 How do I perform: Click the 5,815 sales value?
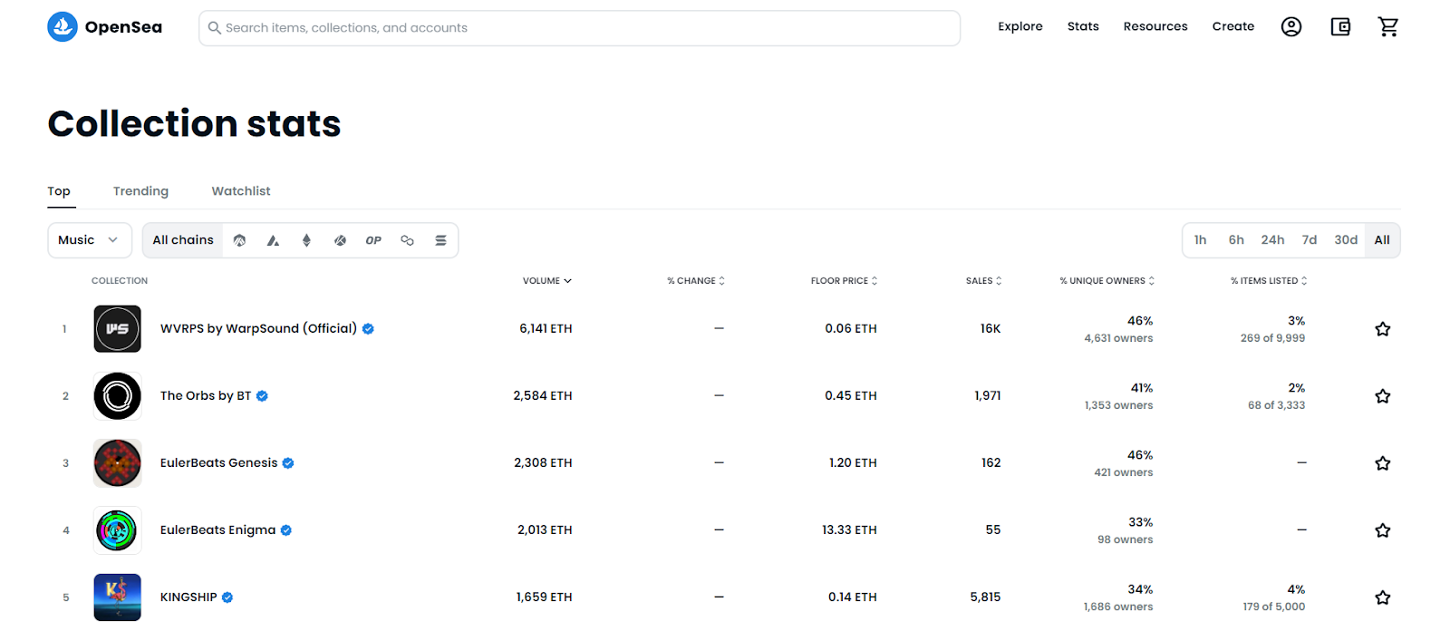coord(985,597)
